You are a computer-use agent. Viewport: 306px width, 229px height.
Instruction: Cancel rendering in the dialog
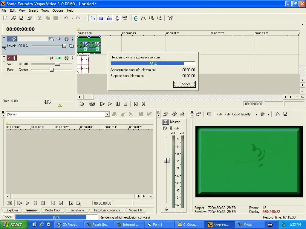pyautogui.click(x=184, y=84)
